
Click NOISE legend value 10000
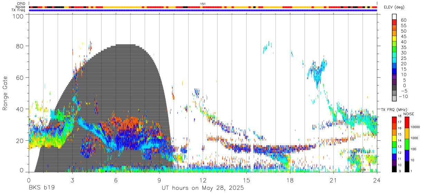pyautogui.click(x=415, y=127)
